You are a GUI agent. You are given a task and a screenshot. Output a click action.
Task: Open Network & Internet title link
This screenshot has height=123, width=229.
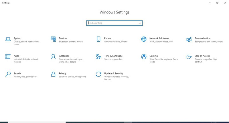[x=159, y=38]
